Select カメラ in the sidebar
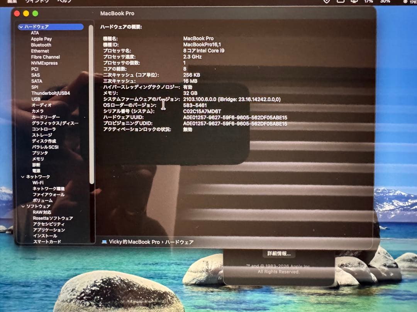 pos(37,111)
